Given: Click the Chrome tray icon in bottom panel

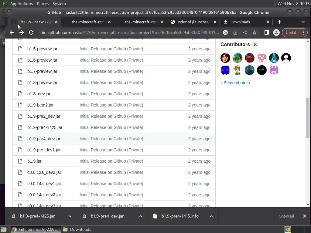Looking at the screenshot, I should [x=288, y=229].
